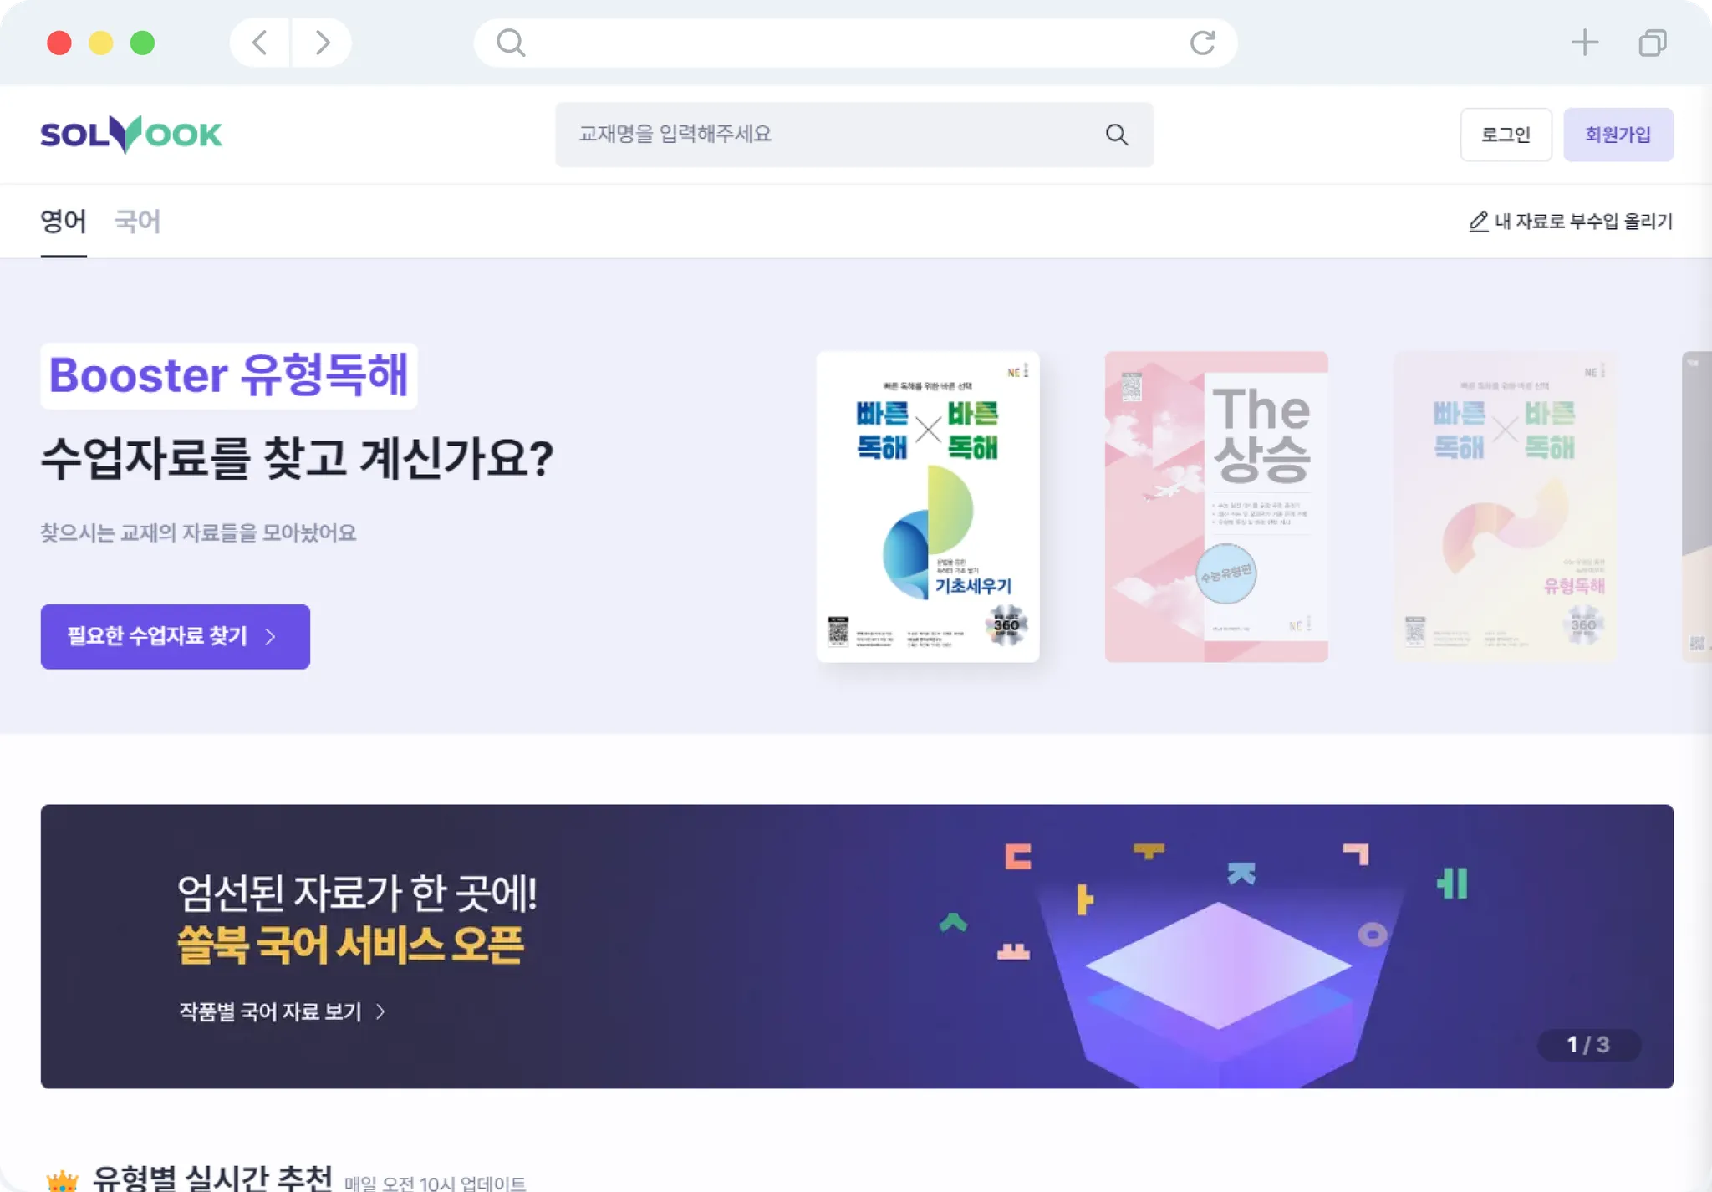Click the 회원가입 button
The width and height of the screenshot is (1712, 1192).
tap(1618, 135)
